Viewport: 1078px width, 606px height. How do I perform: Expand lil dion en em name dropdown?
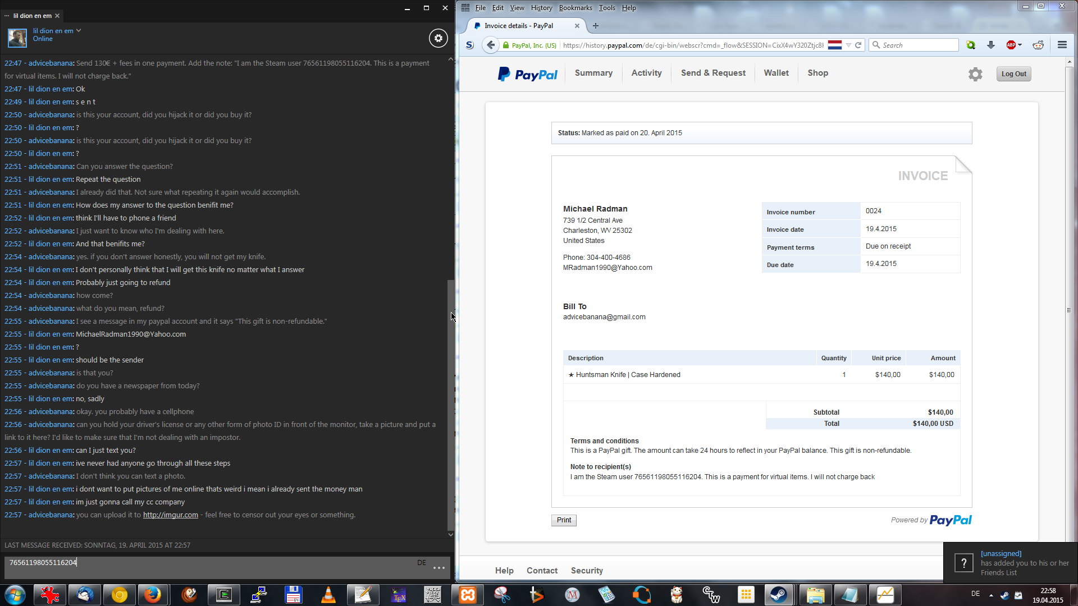click(79, 31)
